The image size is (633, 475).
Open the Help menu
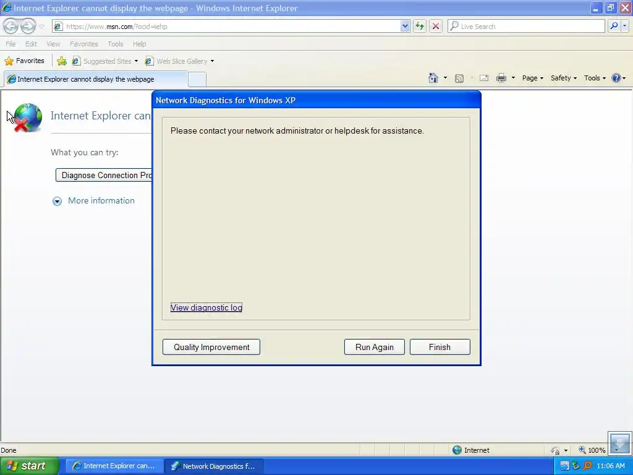click(x=139, y=44)
